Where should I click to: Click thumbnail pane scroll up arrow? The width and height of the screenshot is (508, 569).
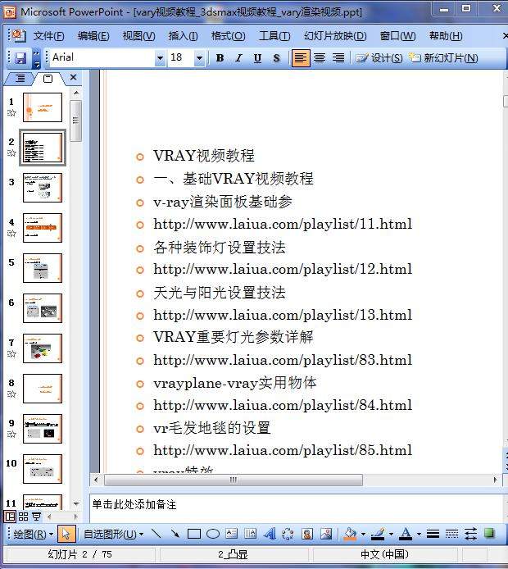pyautogui.click(x=75, y=93)
